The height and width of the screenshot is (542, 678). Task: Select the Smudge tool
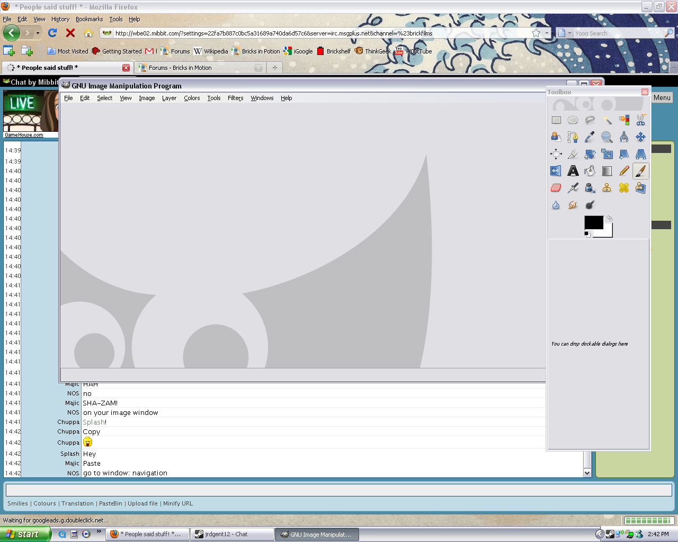click(573, 205)
